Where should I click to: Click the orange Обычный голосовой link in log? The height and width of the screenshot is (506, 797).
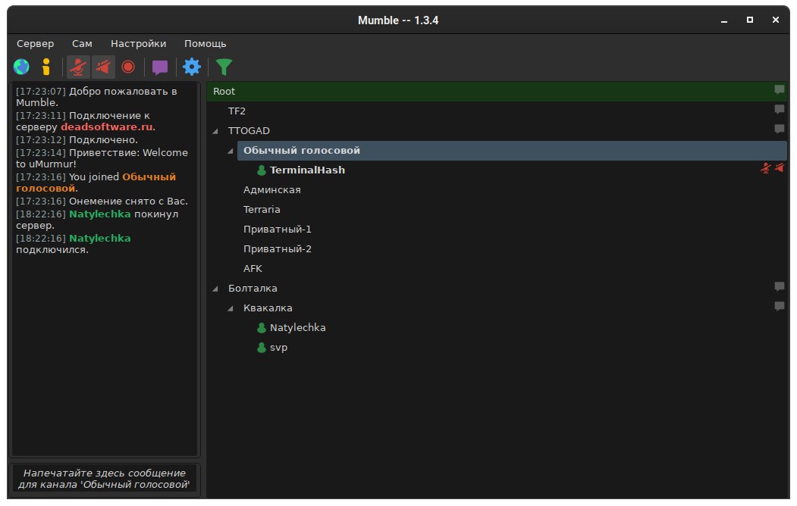click(96, 183)
